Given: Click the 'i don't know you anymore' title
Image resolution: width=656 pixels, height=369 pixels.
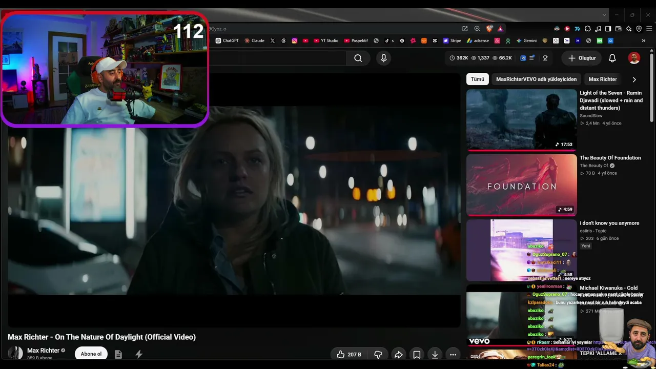Looking at the screenshot, I should pyautogui.click(x=609, y=223).
